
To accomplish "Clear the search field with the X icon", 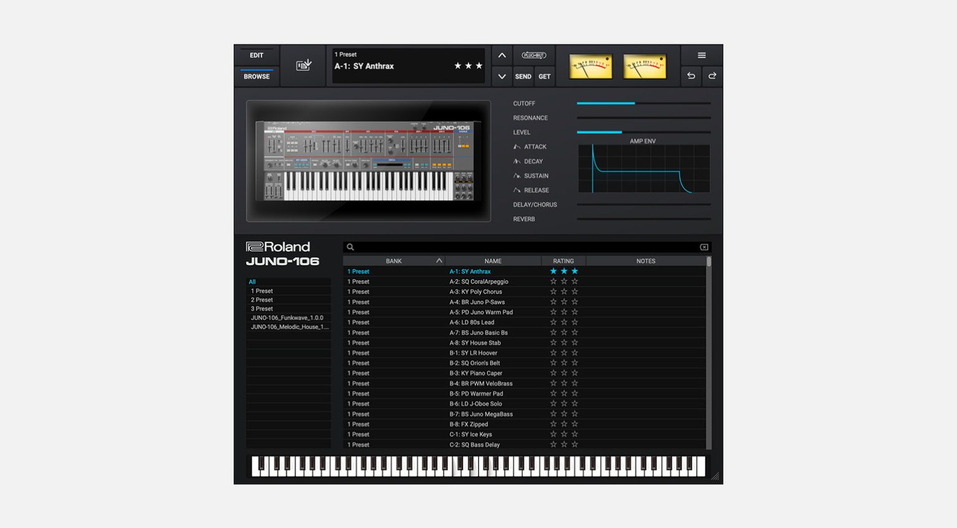I will tap(703, 247).
